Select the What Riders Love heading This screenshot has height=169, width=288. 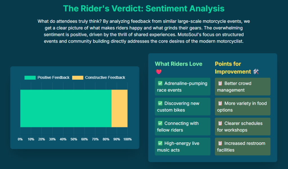[x=179, y=64]
